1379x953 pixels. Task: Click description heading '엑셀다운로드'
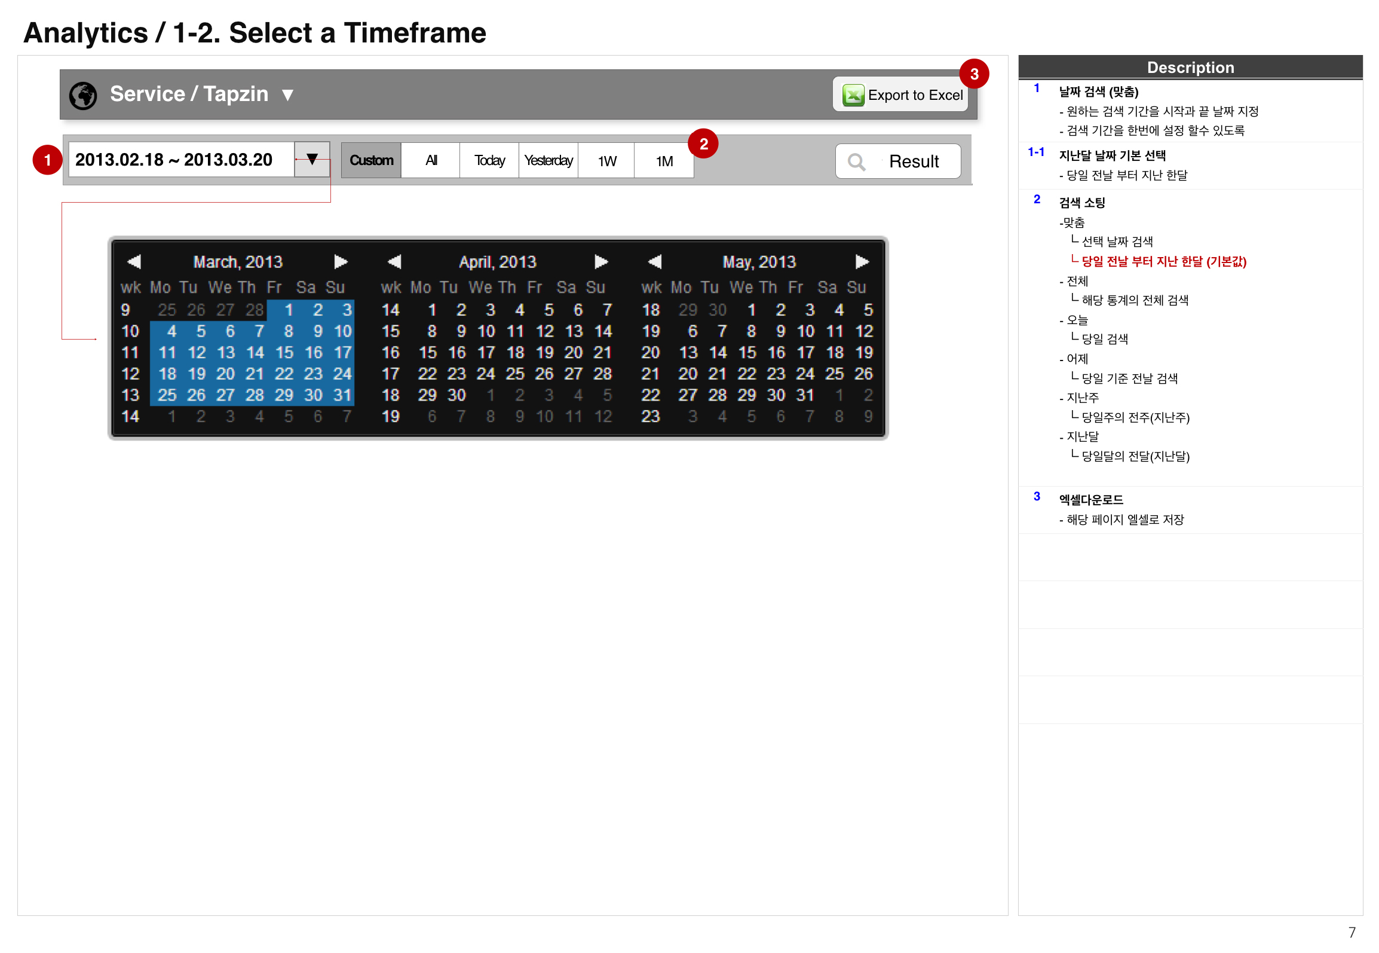(1091, 500)
